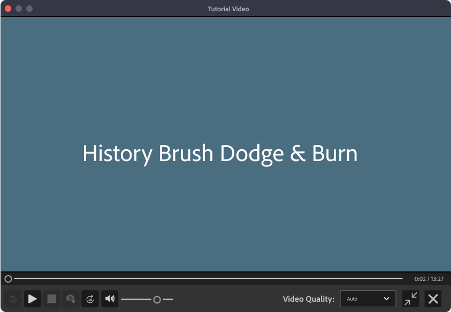Click the Tutorial Video title bar
This screenshot has height=312, width=451.
[228, 9]
